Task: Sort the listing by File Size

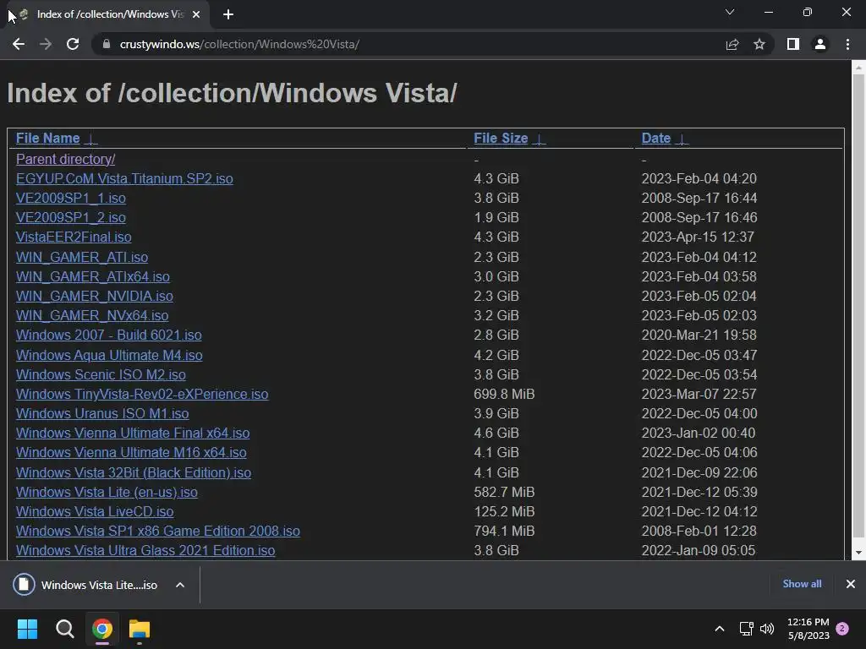Action: point(501,138)
